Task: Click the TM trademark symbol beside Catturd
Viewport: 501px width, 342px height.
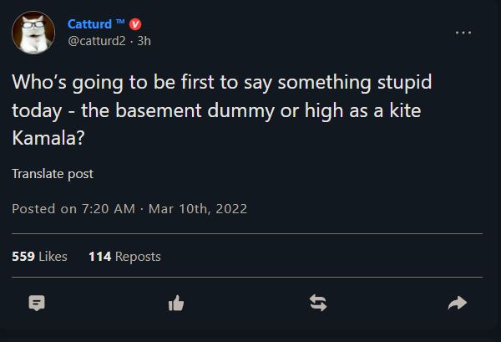Action: 120,22
